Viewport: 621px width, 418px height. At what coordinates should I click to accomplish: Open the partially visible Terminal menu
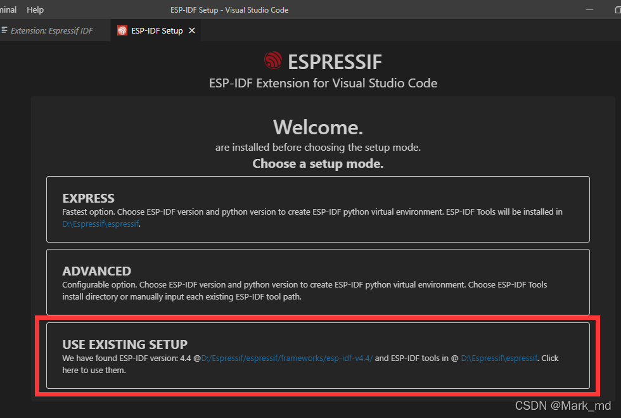point(8,10)
